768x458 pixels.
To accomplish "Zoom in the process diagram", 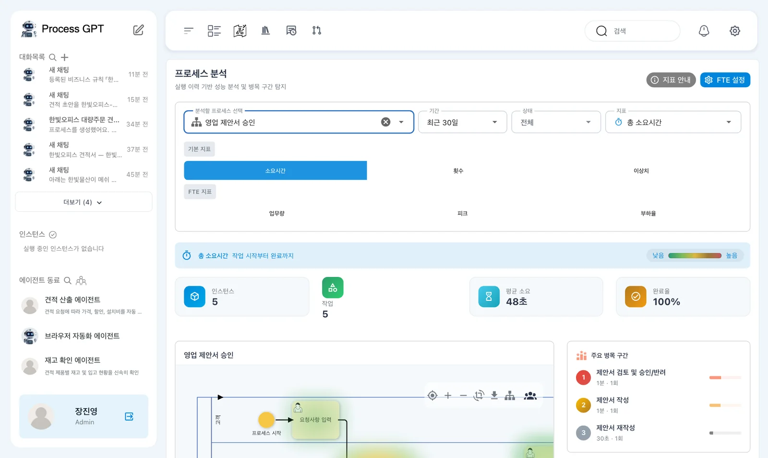I will (448, 396).
